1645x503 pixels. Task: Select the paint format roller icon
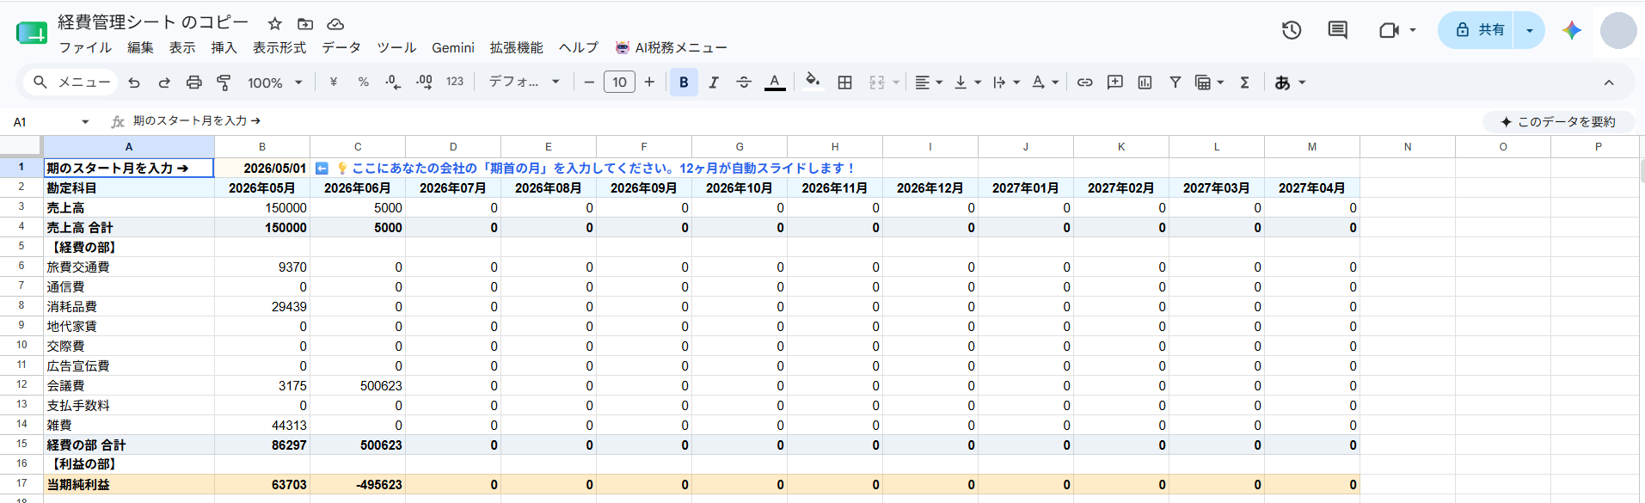coord(224,83)
